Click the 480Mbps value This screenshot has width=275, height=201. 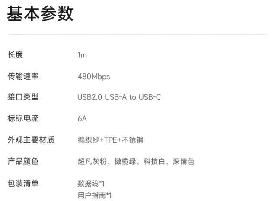tap(94, 77)
